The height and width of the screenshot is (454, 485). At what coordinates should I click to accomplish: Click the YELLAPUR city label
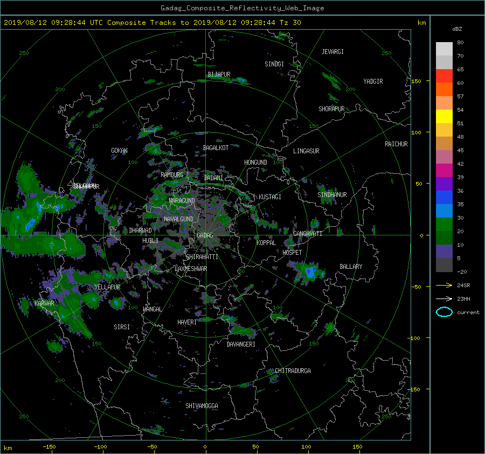(107, 287)
